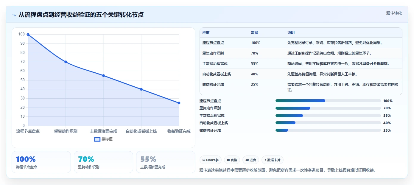The image size is (414, 185).
Task: Click the 主数据治理完成 label beside the progress bars
Action: pyautogui.click(x=212, y=116)
